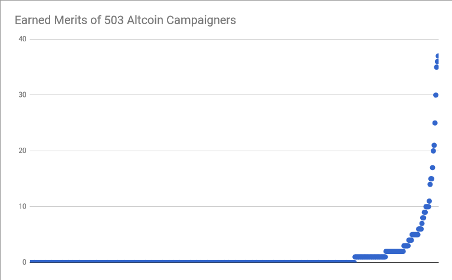This screenshot has width=452, height=280.
Task: Click the cluster of points at value 5
Action: coord(415,235)
